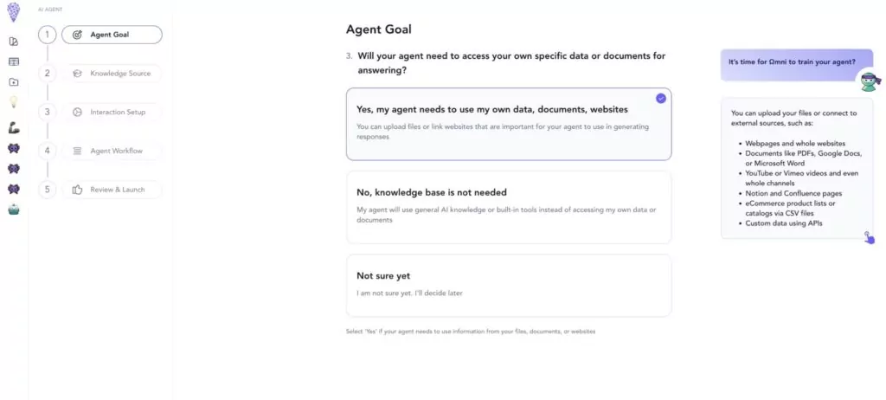Click the teal robot icon in sidebar
The height and width of the screenshot is (400, 886).
pos(14,210)
